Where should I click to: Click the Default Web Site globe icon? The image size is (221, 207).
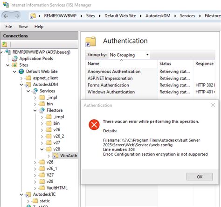click(x=21, y=71)
